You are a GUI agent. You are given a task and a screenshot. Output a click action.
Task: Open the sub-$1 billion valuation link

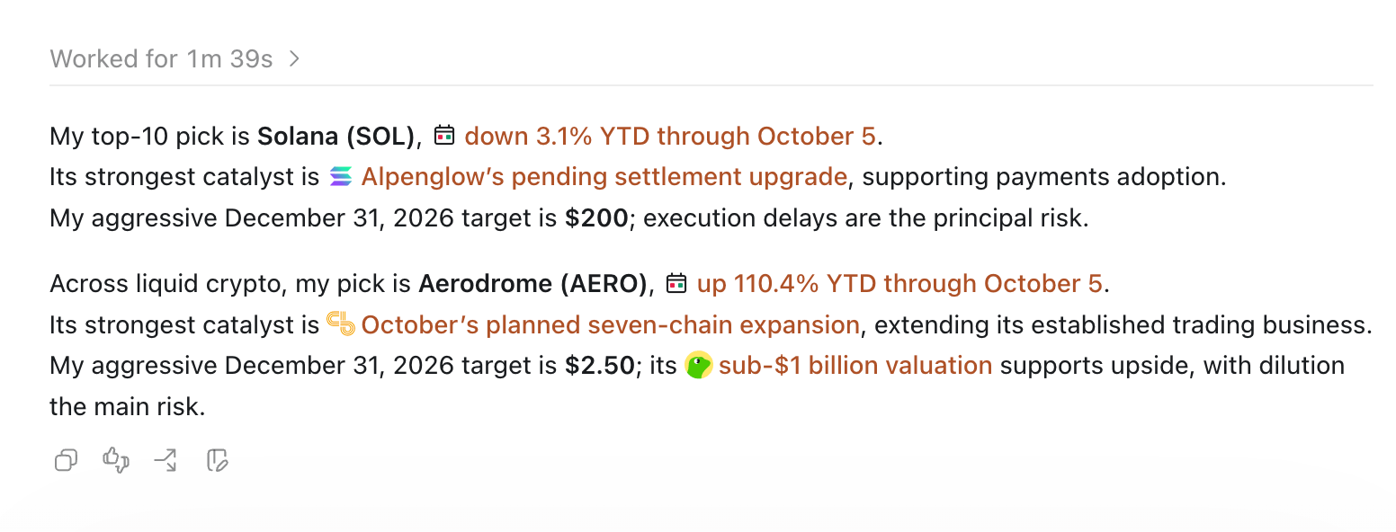[x=855, y=366]
